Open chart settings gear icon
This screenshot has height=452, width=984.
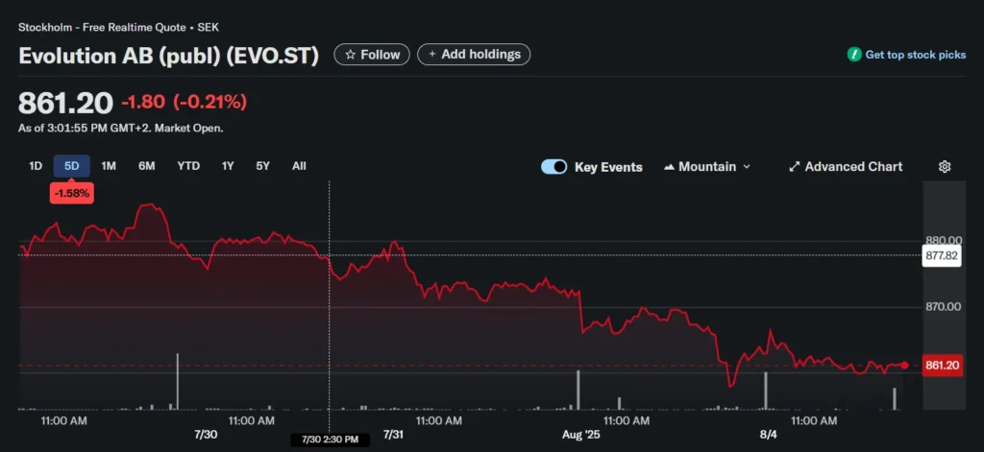point(945,167)
